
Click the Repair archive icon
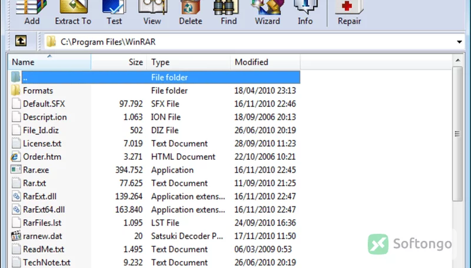[349, 12]
